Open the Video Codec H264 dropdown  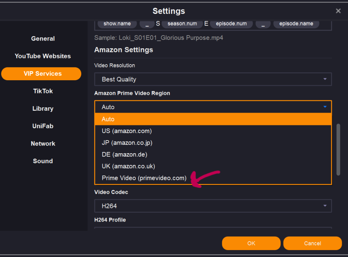pyautogui.click(x=213, y=206)
